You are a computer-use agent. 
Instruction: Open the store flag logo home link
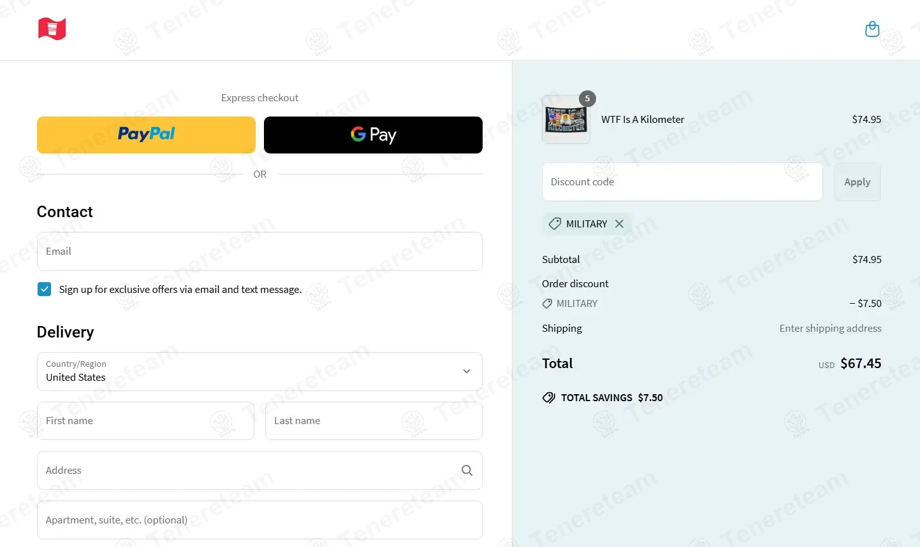[52, 29]
